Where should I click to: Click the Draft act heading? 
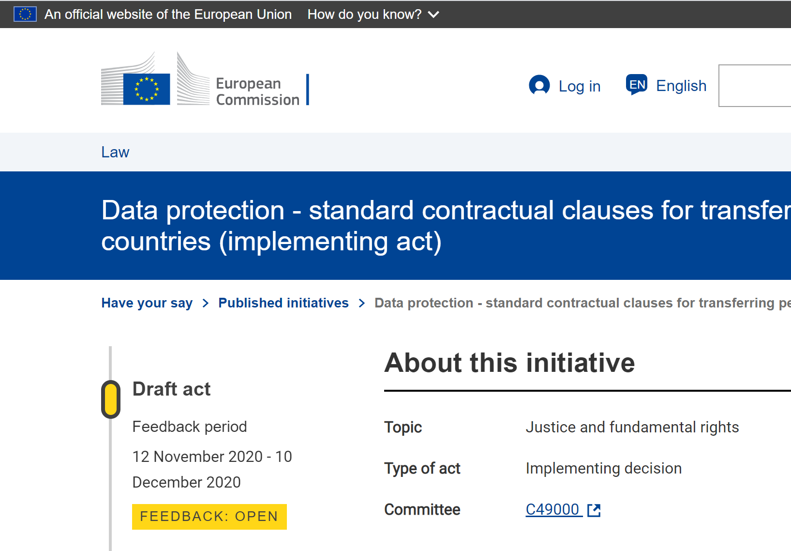click(x=172, y=389)
